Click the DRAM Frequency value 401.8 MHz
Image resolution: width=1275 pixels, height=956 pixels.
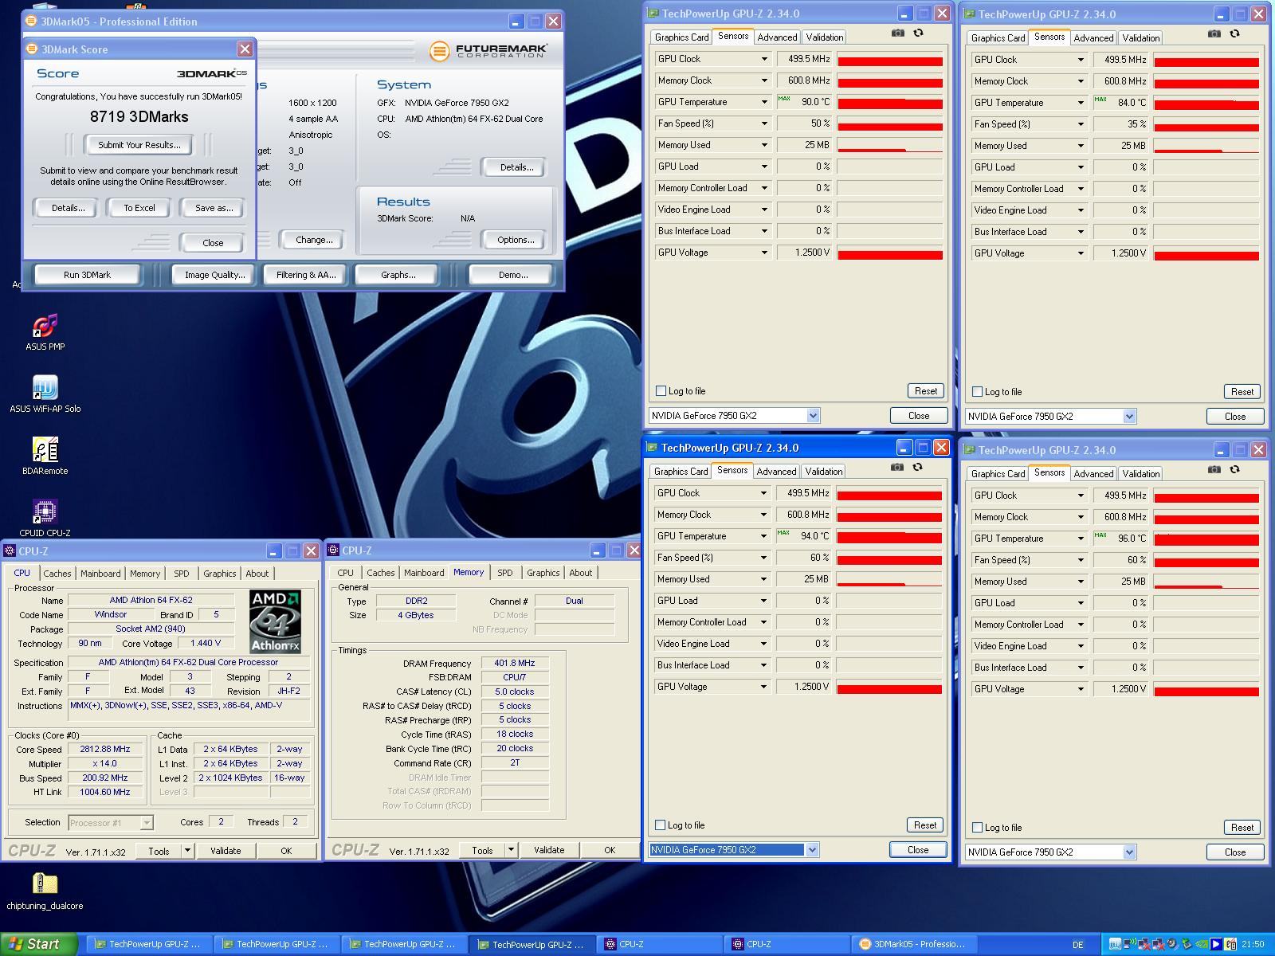click(515, 663)
